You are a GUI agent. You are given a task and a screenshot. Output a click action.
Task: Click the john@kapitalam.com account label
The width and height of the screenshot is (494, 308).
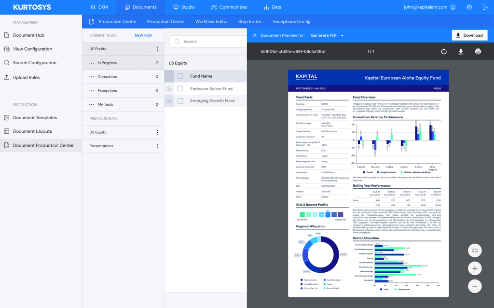(x=425, y=7)
